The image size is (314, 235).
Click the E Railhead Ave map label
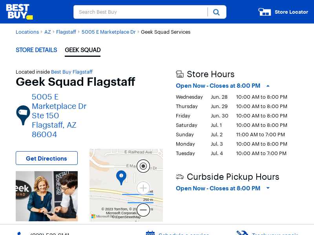[138, 152]
